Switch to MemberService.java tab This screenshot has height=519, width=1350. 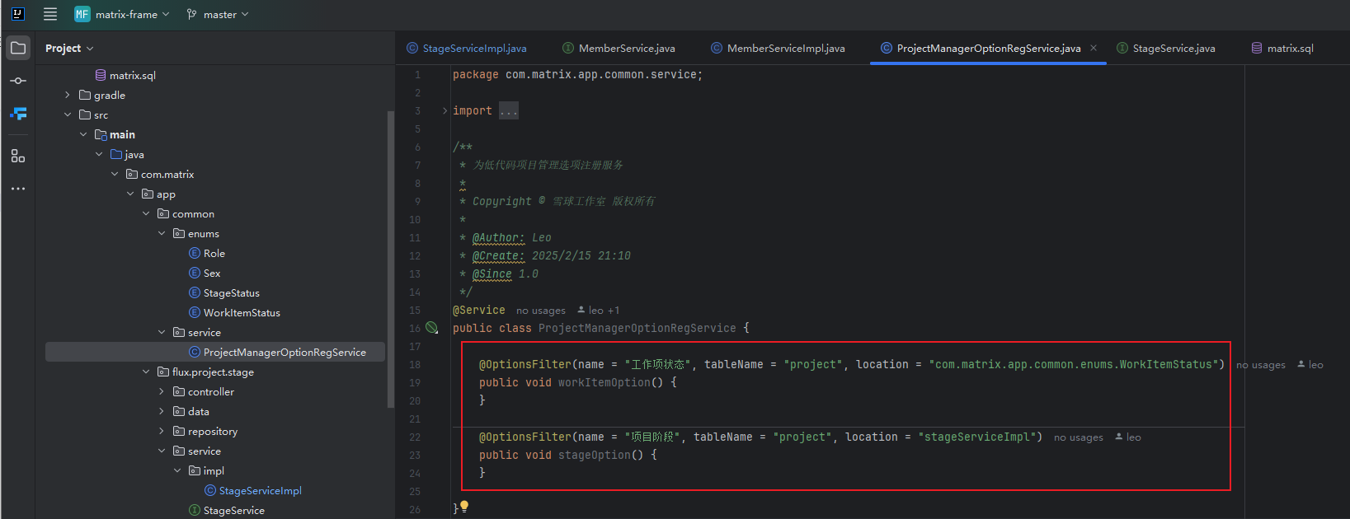click(x=619, y=49)
